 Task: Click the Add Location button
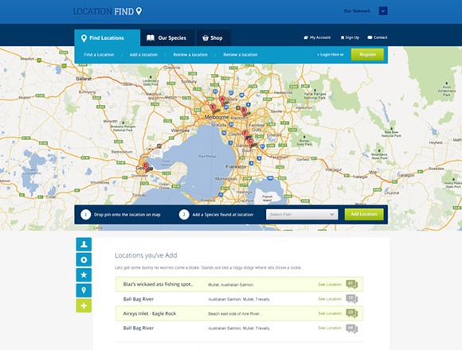tap(364, 215)
